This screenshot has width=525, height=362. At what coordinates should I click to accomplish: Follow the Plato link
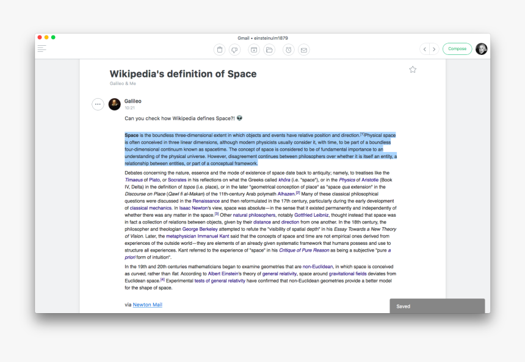point(154,180)
